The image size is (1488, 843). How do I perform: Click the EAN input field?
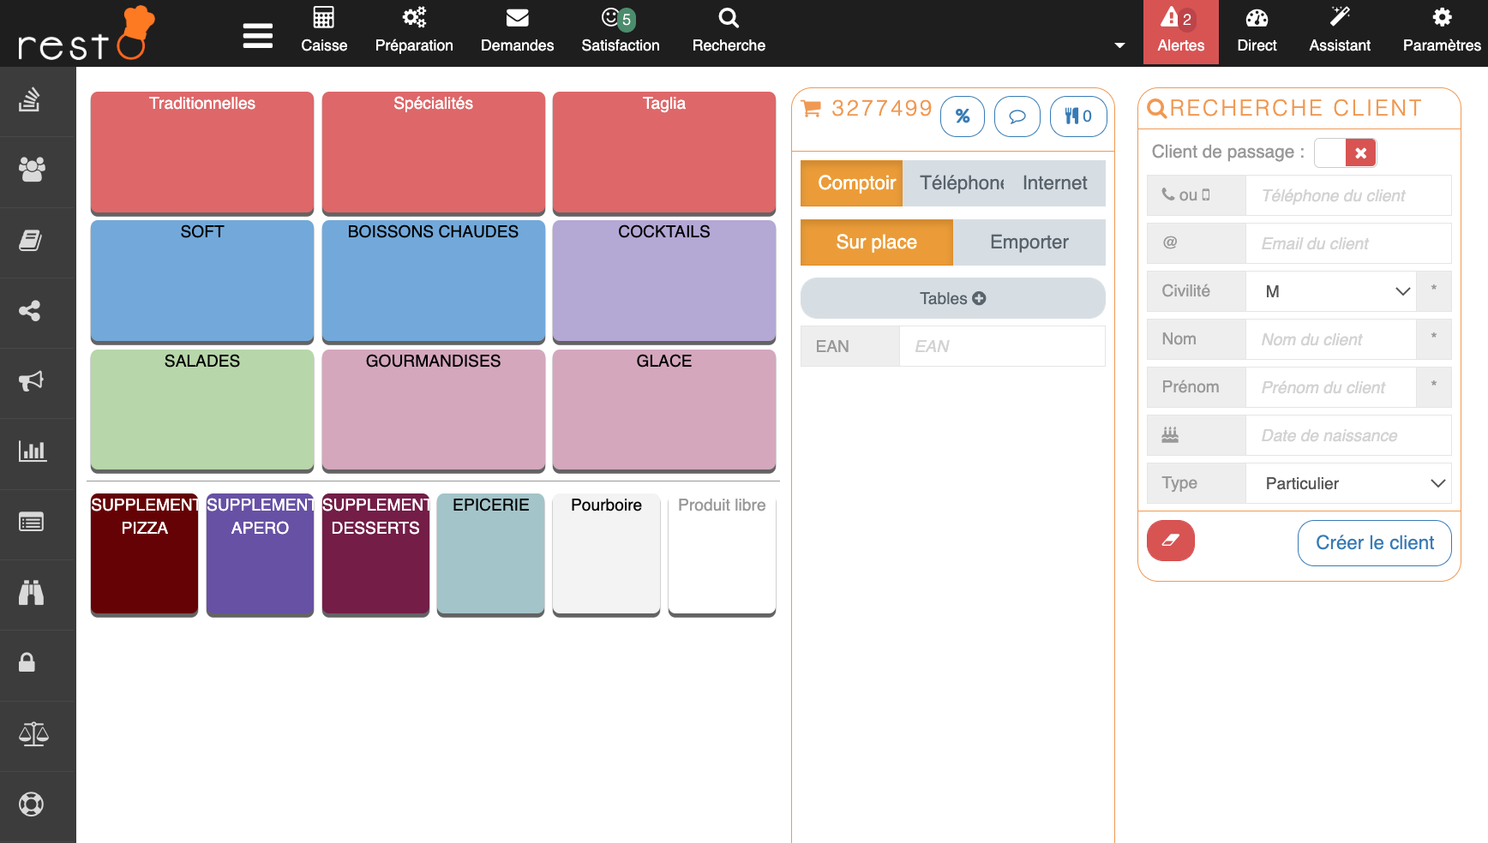click(x=1001, y=346)
